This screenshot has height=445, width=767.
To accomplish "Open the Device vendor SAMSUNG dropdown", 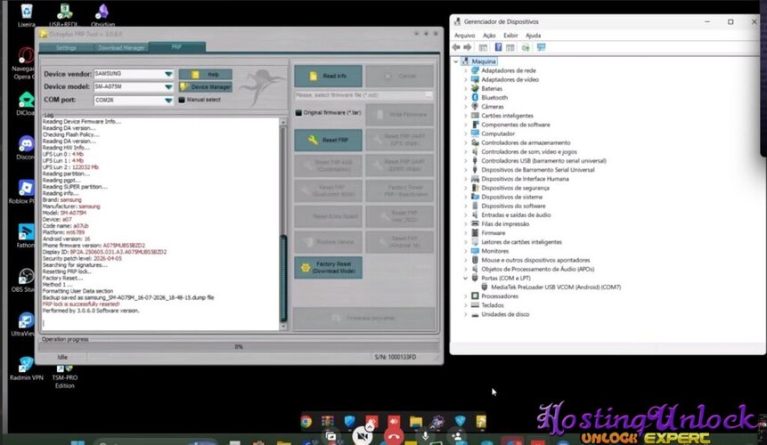I will pos(168,74).
